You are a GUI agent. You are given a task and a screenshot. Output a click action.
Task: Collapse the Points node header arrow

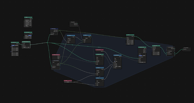point(127,35)
